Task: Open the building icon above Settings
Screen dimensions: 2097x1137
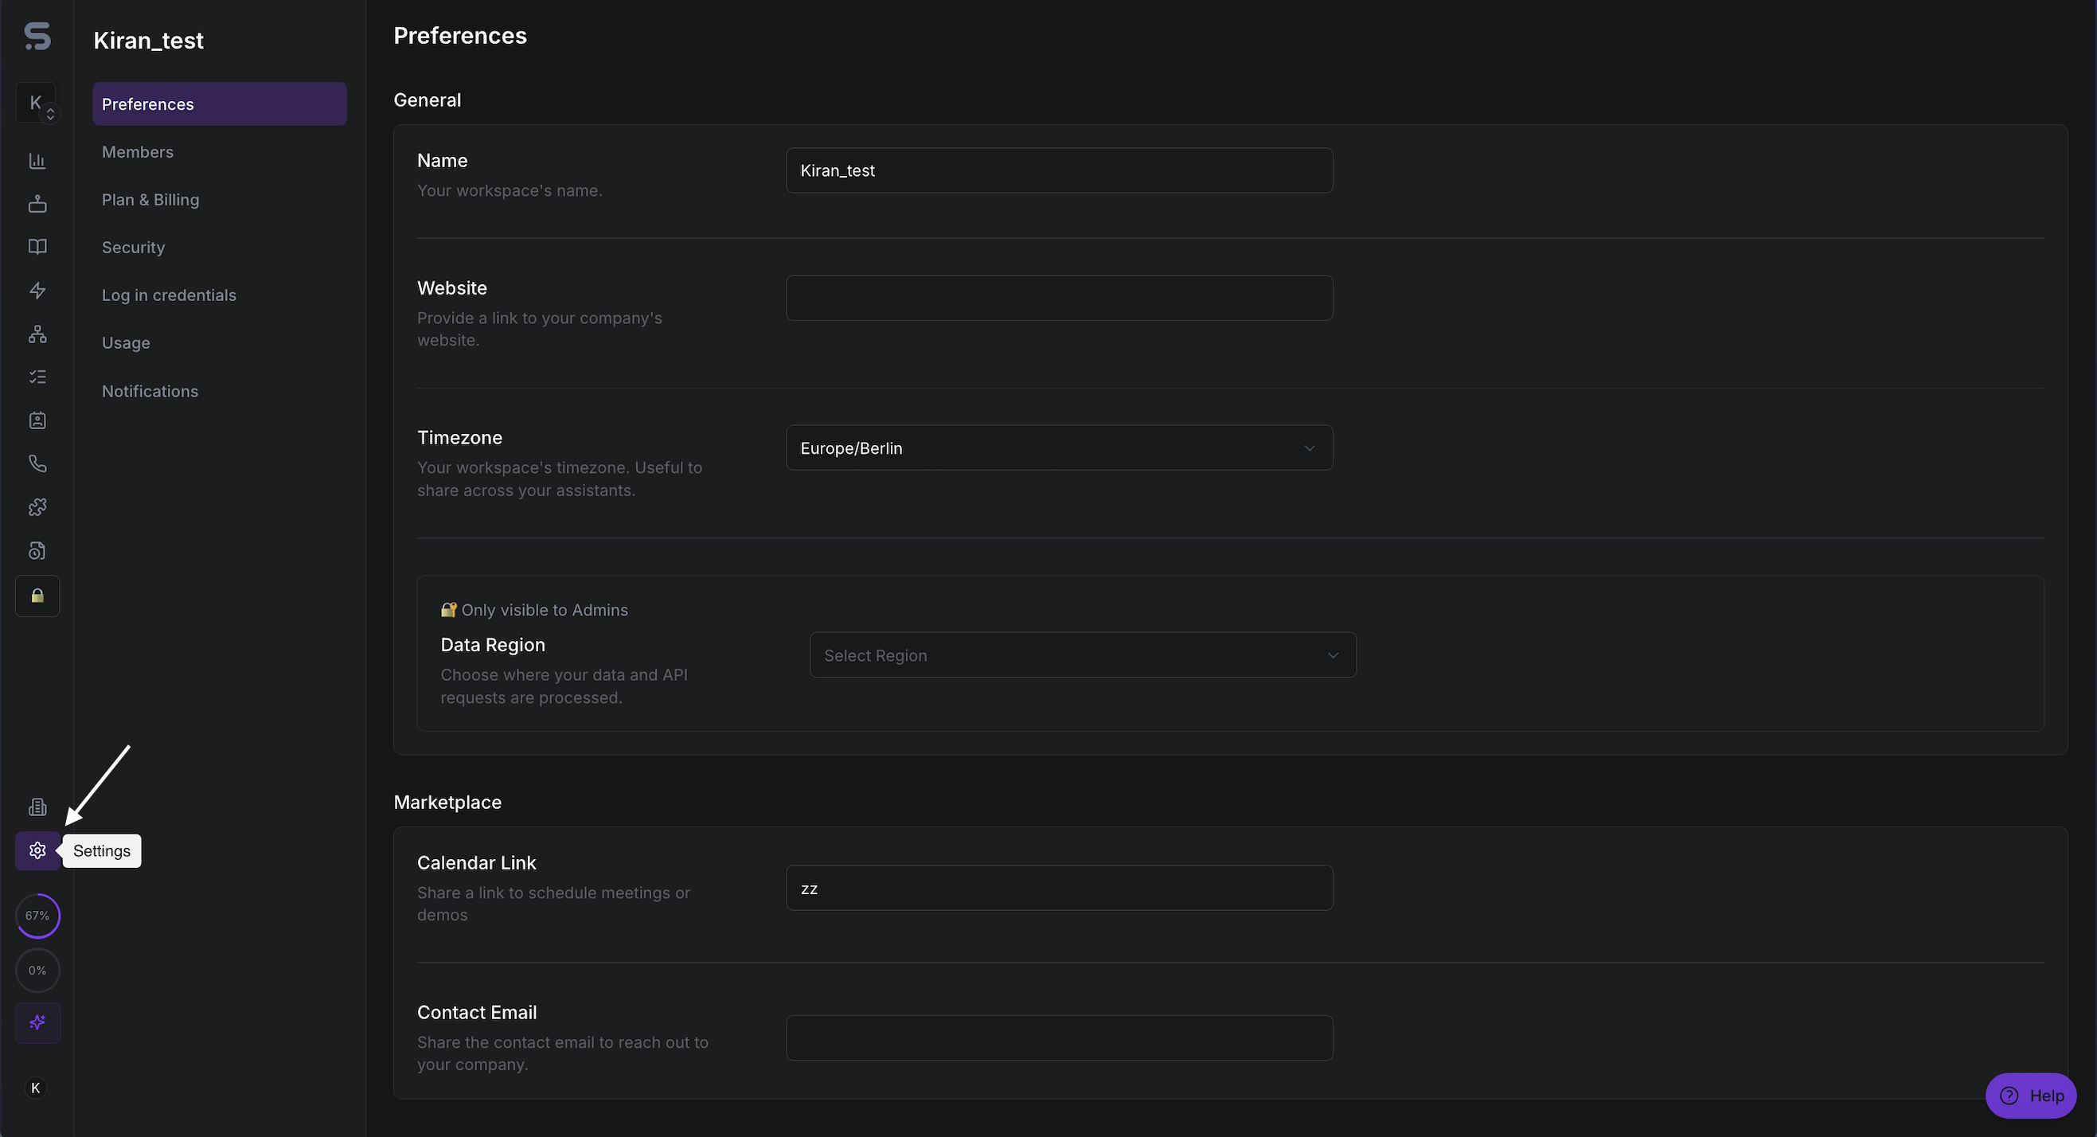Action: 37,807
